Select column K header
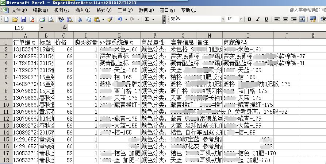Viewport: 326px width, 164px height. point(313,35)
